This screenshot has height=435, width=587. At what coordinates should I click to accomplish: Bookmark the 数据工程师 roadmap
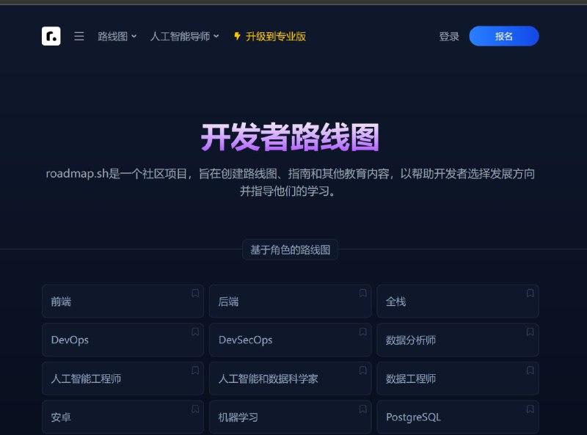[x=530, y=370]
